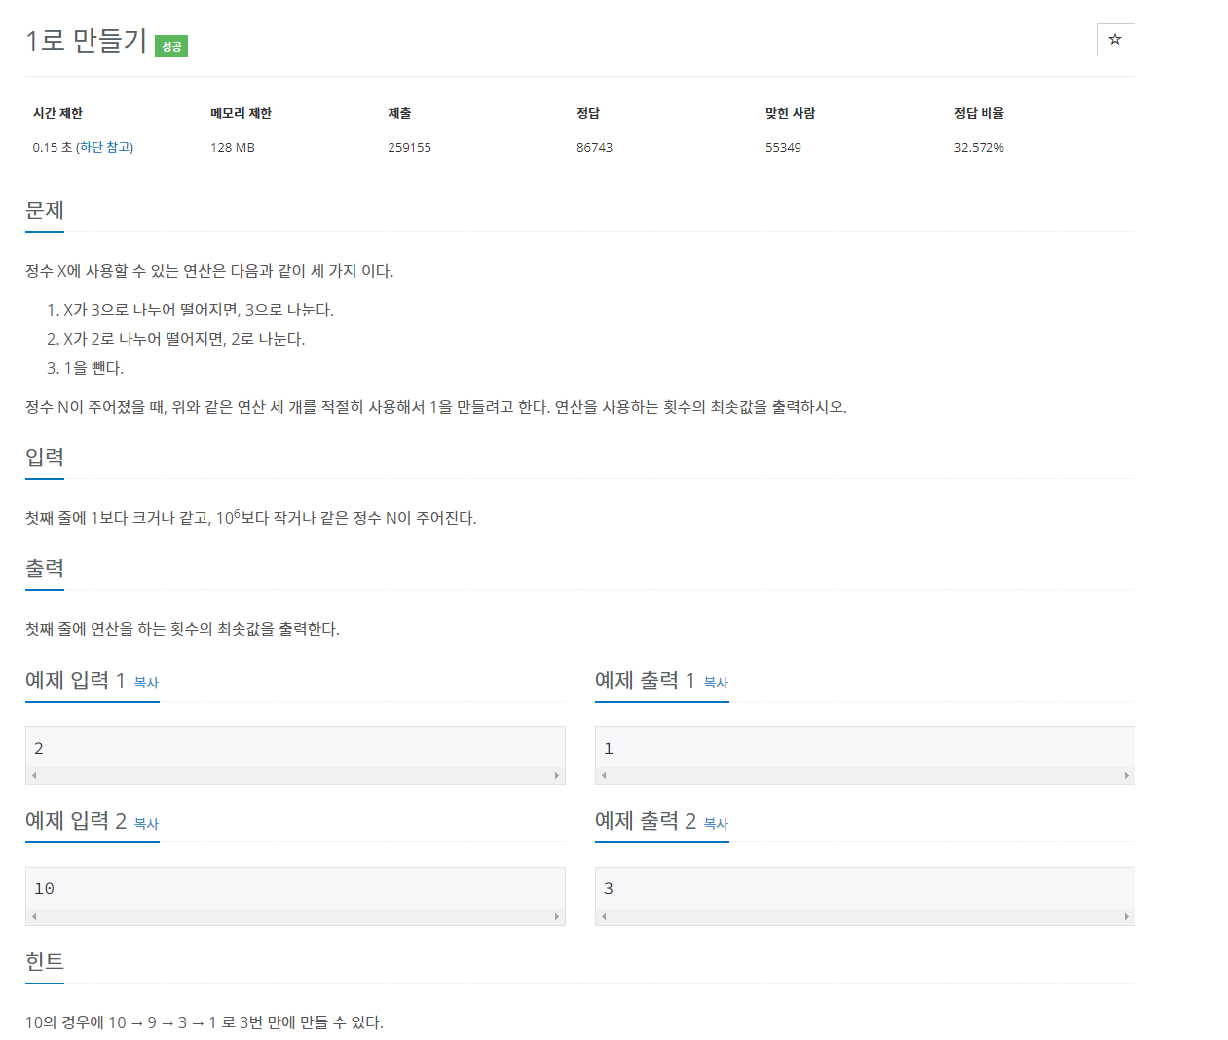Click the star favorite icon button

[1115, 40]
